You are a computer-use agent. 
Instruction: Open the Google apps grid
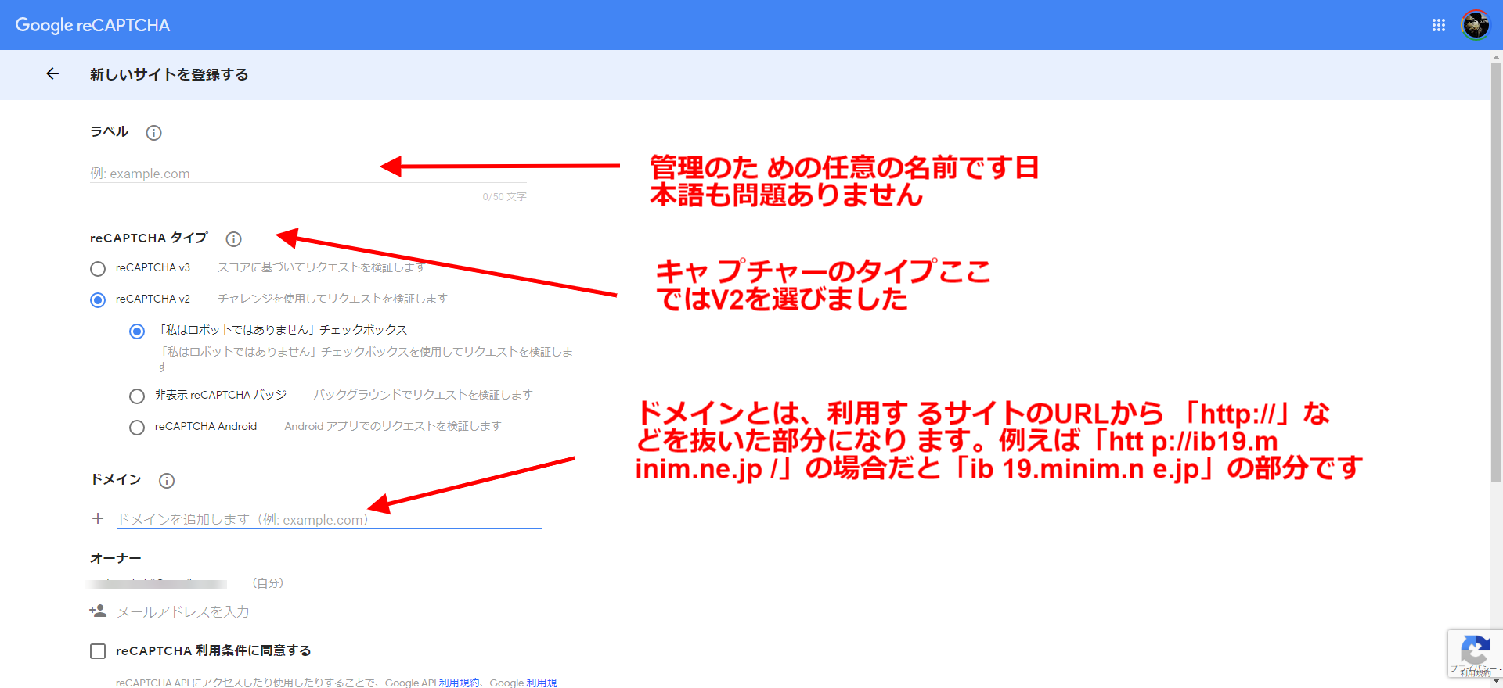coord(1438,25)
